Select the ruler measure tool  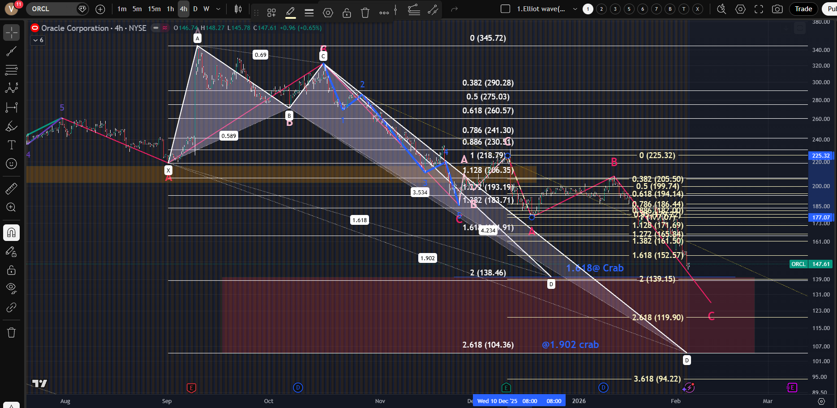pos(11,189)
